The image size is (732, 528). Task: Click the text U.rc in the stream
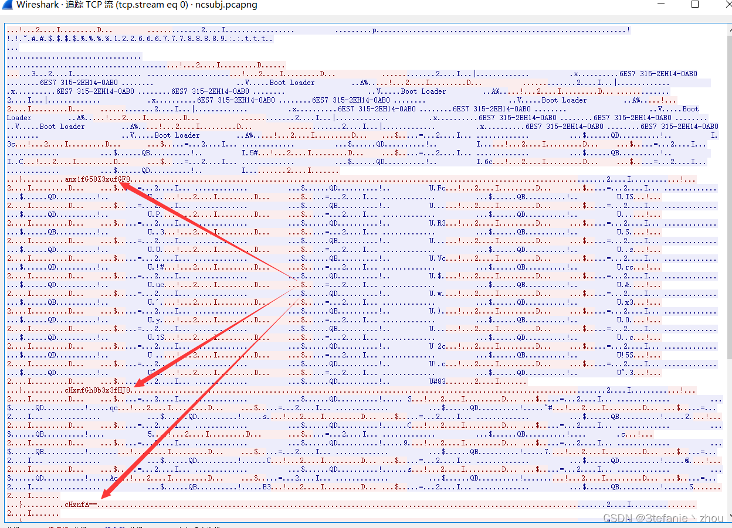625,267
